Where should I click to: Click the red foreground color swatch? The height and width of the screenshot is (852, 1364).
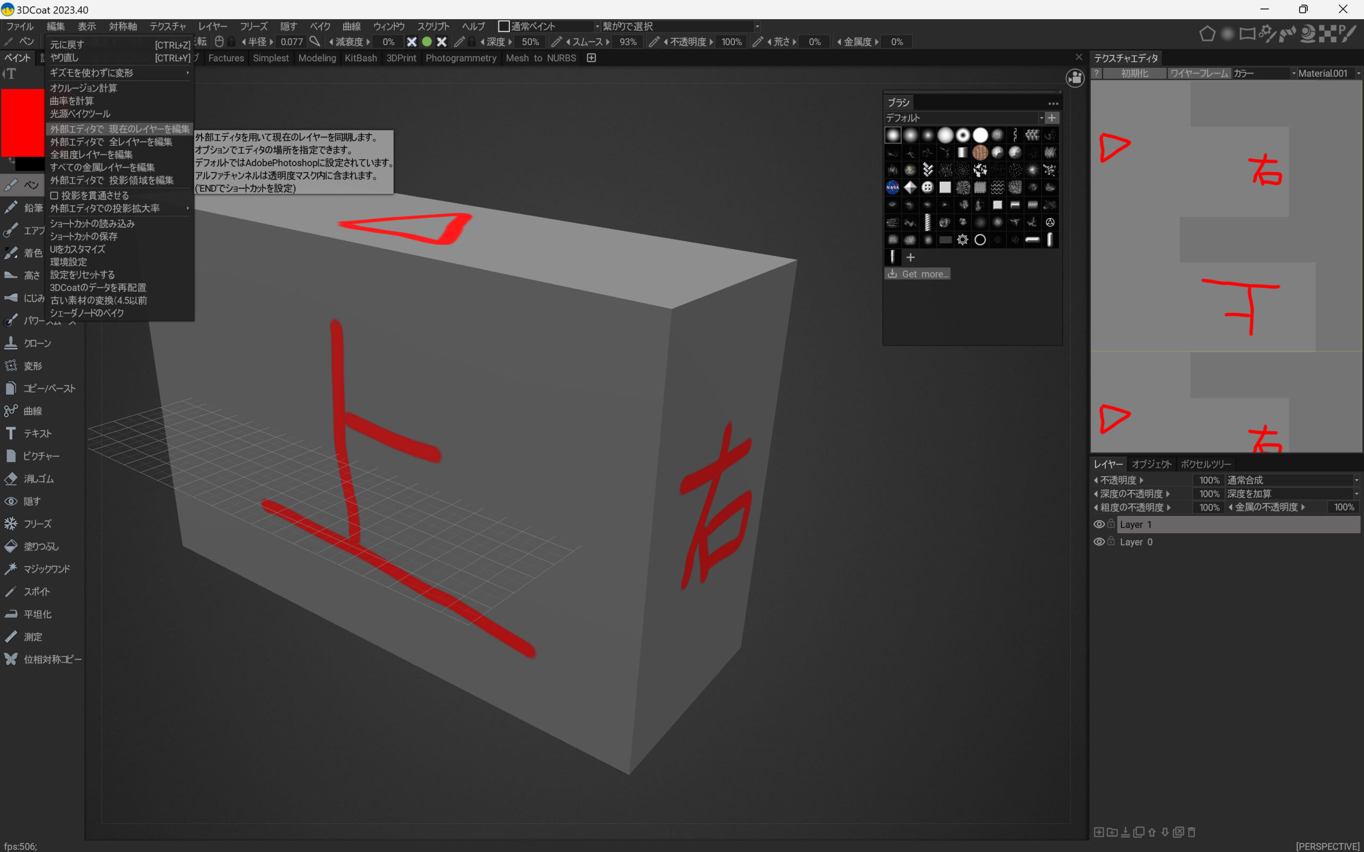point(22,122)
